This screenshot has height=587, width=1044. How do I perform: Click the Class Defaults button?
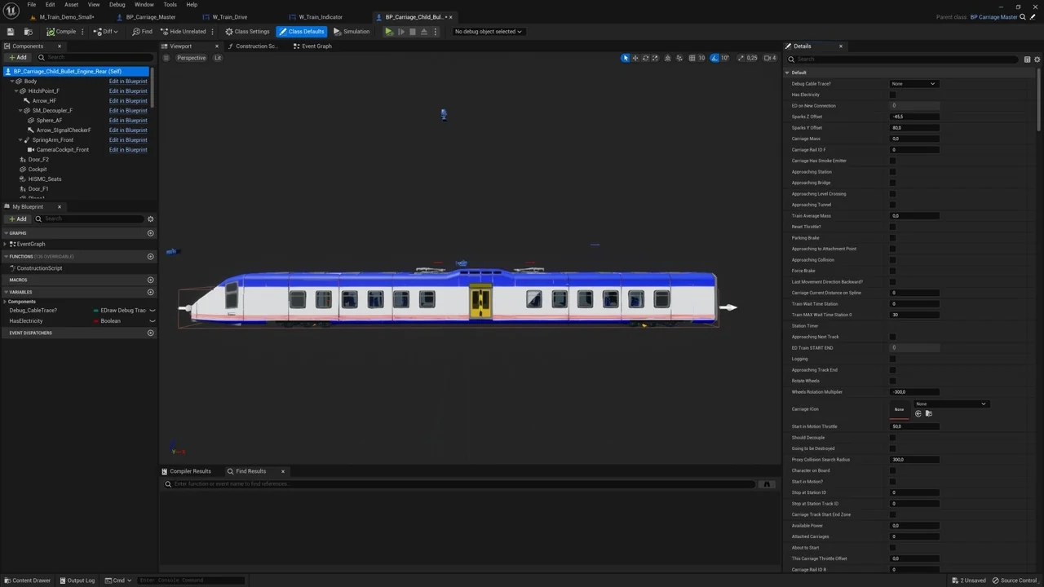[302, 31]
